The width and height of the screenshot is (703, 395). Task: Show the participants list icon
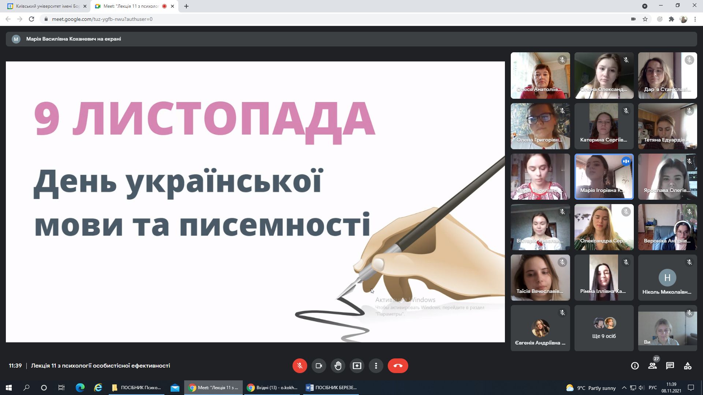652,366
